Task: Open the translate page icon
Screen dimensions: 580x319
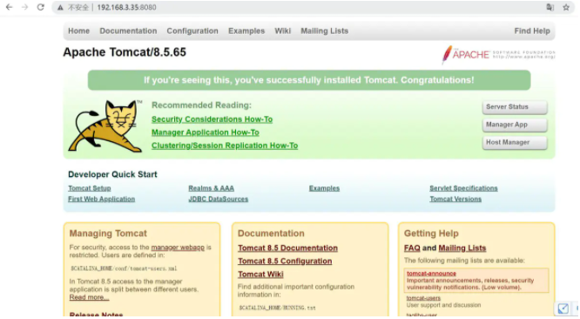Action: (x=550, y=7)
